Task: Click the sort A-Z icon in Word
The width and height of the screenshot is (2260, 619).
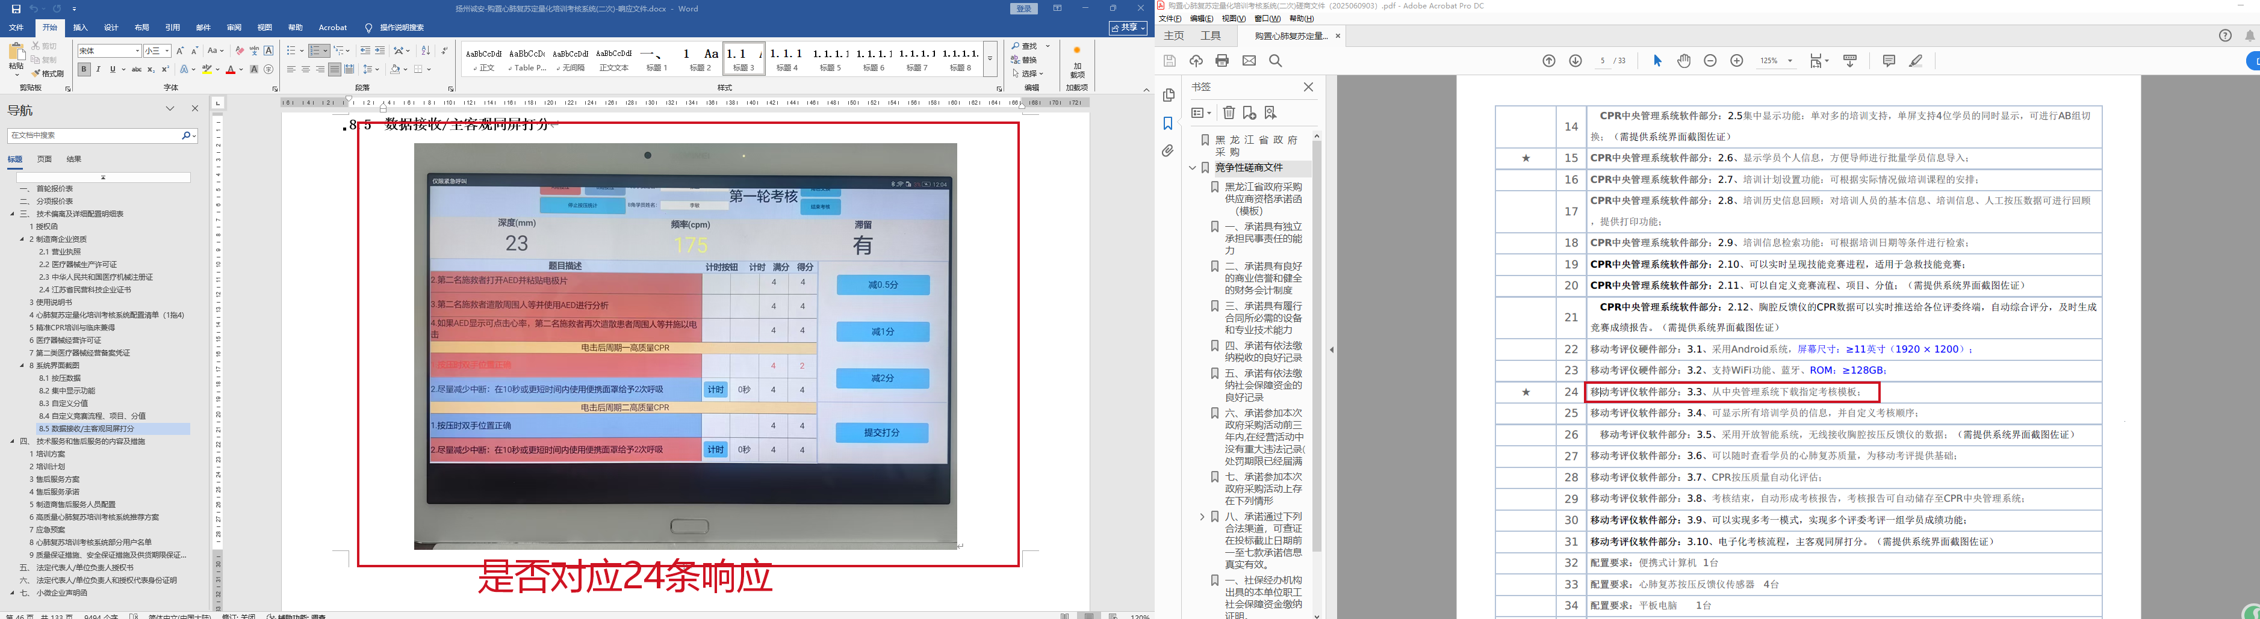Action: (x=426, y=51)
